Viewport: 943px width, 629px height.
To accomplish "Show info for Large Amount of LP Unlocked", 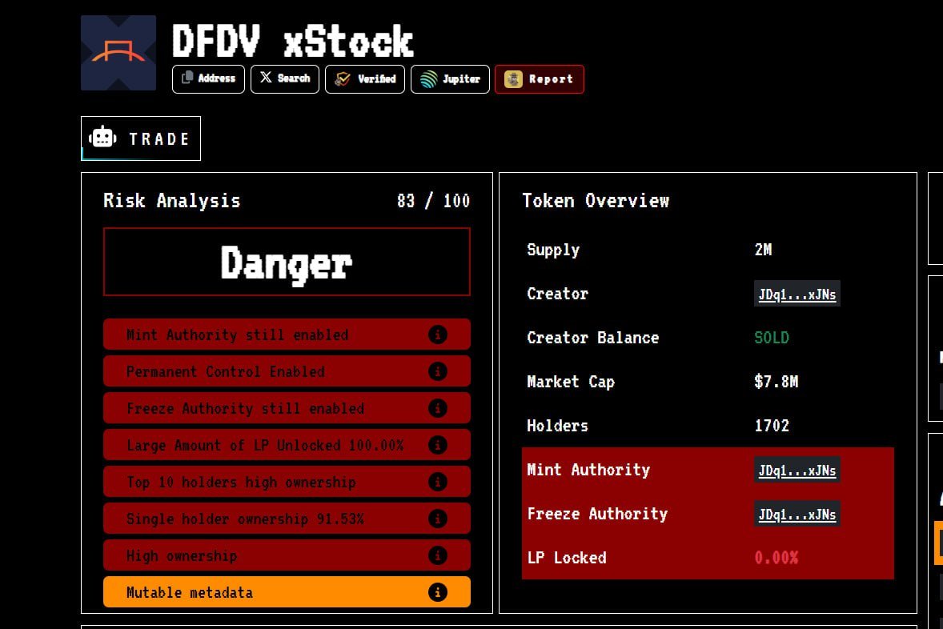I will pyautogui.click(x=437, y=445).
